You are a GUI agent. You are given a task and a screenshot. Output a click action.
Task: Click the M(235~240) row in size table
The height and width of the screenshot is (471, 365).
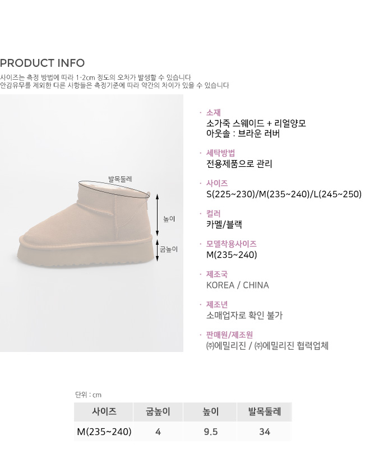(183, 432)
